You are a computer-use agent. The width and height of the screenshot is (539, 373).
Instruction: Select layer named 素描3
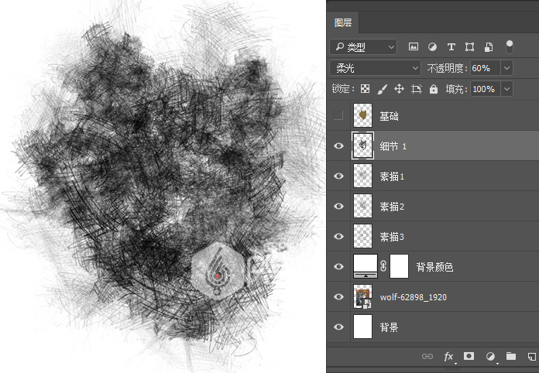(x=392, y=237)
